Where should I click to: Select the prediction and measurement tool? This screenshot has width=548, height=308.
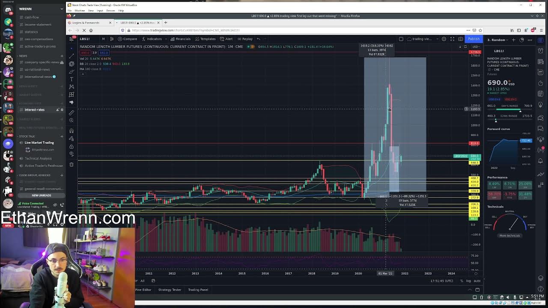click(x=71, y=94)
